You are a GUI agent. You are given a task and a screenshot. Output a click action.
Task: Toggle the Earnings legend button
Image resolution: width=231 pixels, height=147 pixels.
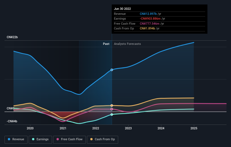[x=40, y=139]
